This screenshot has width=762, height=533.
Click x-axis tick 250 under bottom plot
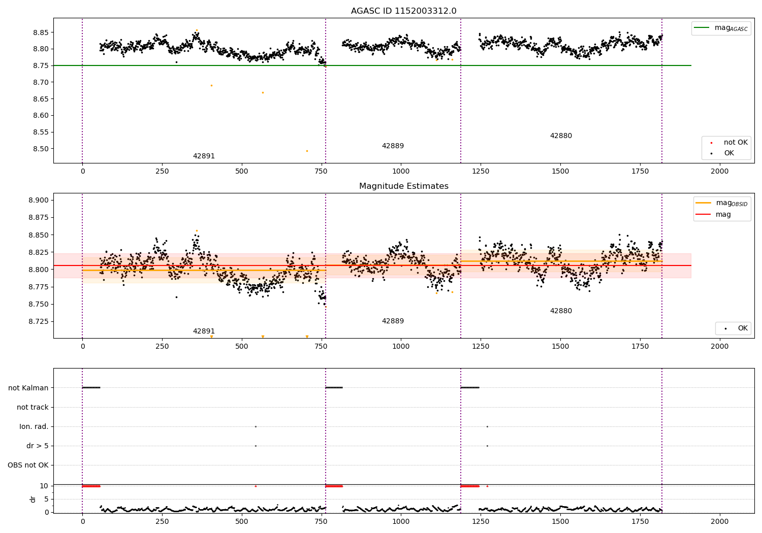pos(162,521)
